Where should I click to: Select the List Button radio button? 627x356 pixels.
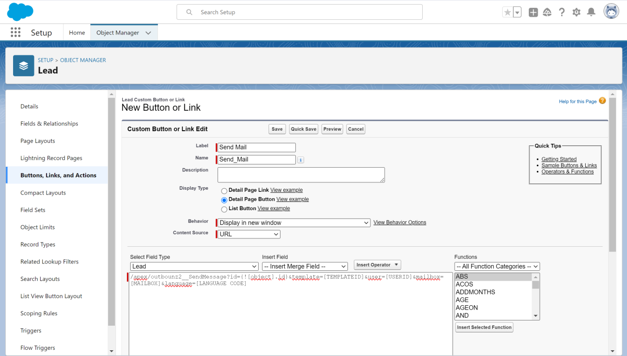pyautogui.click(x=224, y=209)
